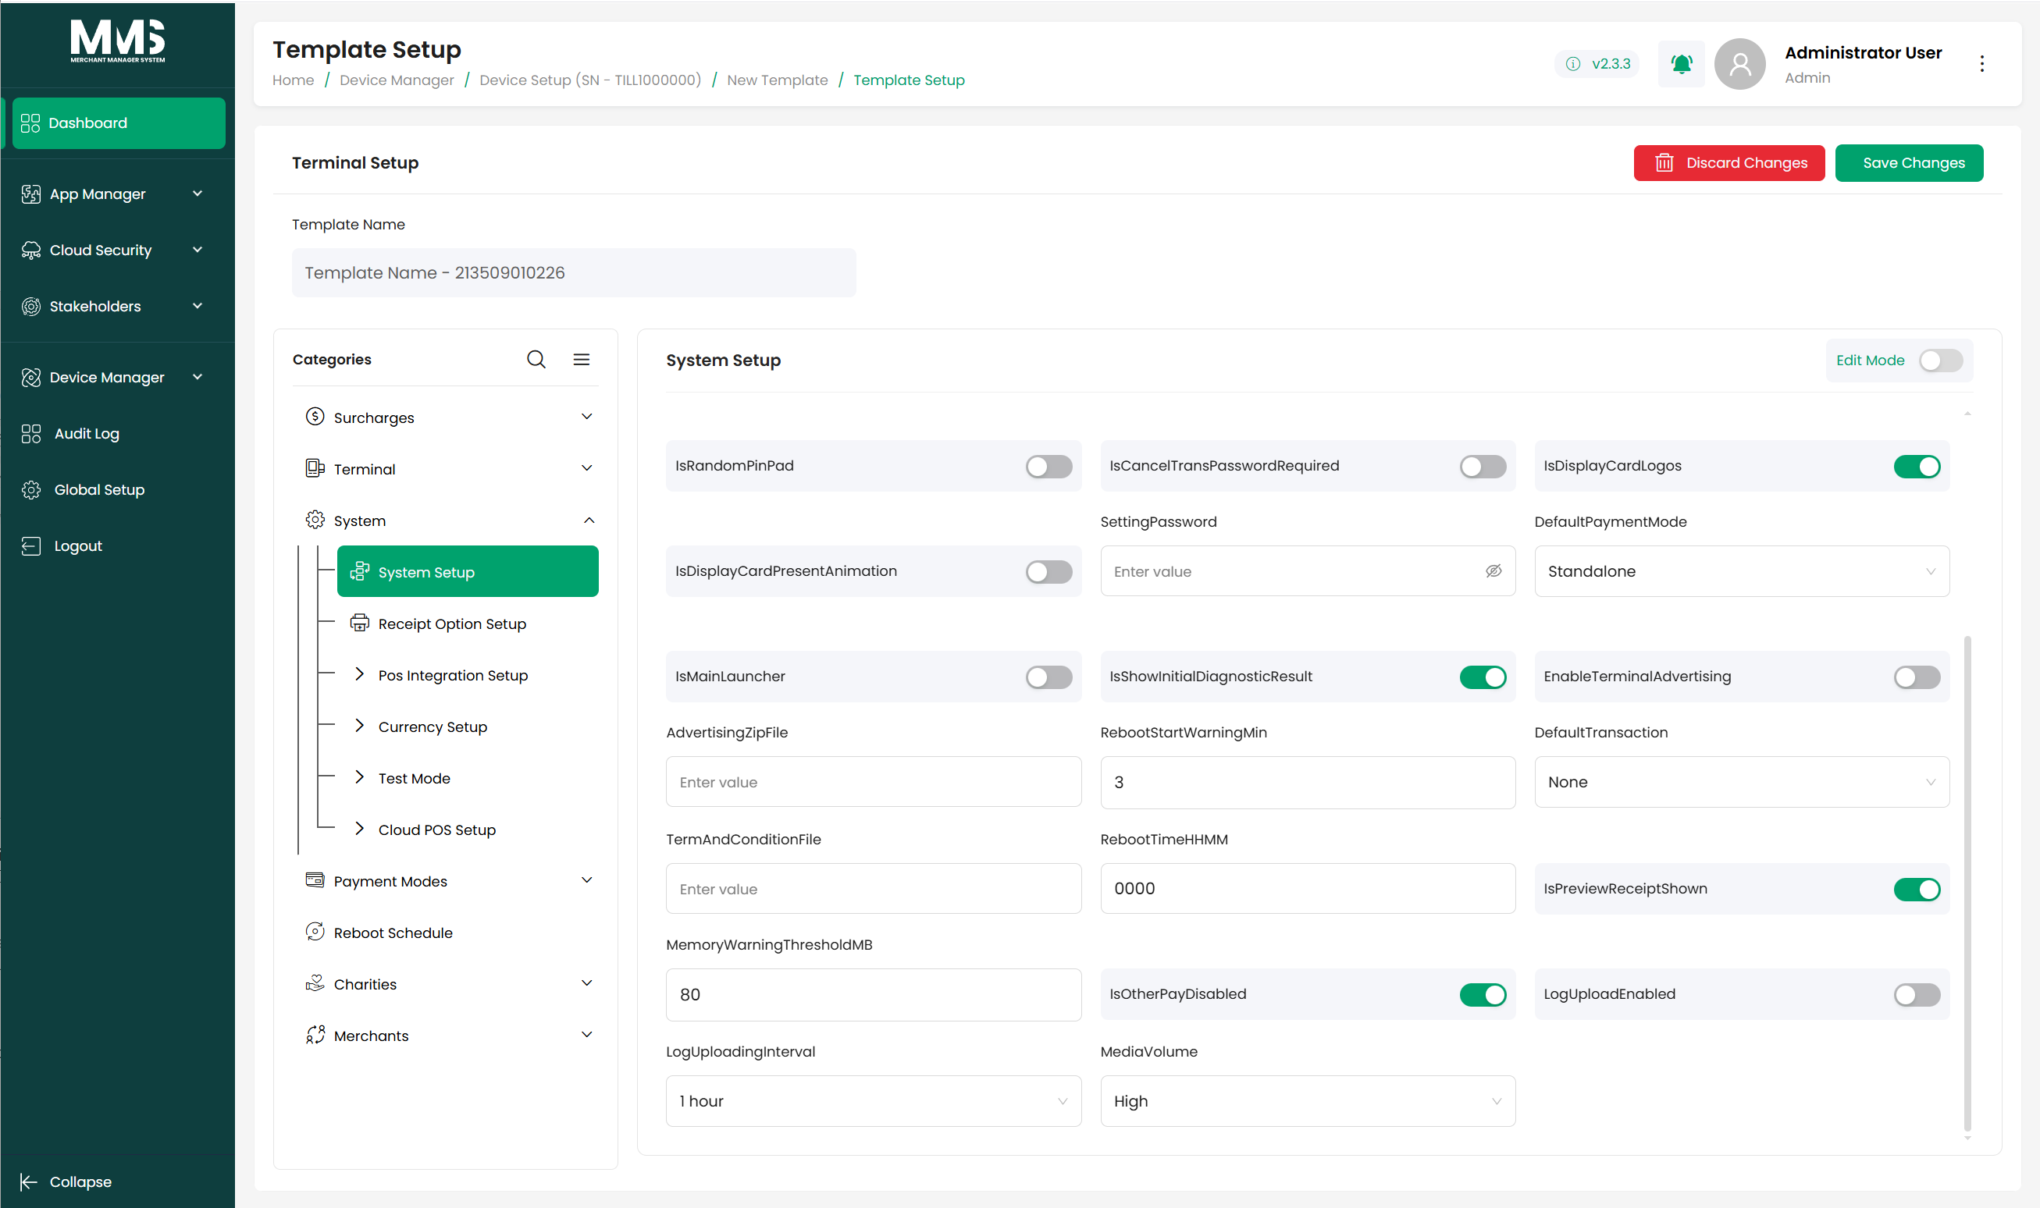The image size is (2040, 1208).
Task: Turn off the IsDisplayCardLogos switch
Action: pos(1916,467)
